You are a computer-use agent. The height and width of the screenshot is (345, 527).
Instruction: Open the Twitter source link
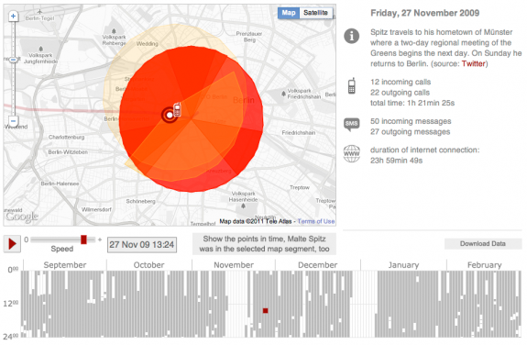tap(473, 63)
